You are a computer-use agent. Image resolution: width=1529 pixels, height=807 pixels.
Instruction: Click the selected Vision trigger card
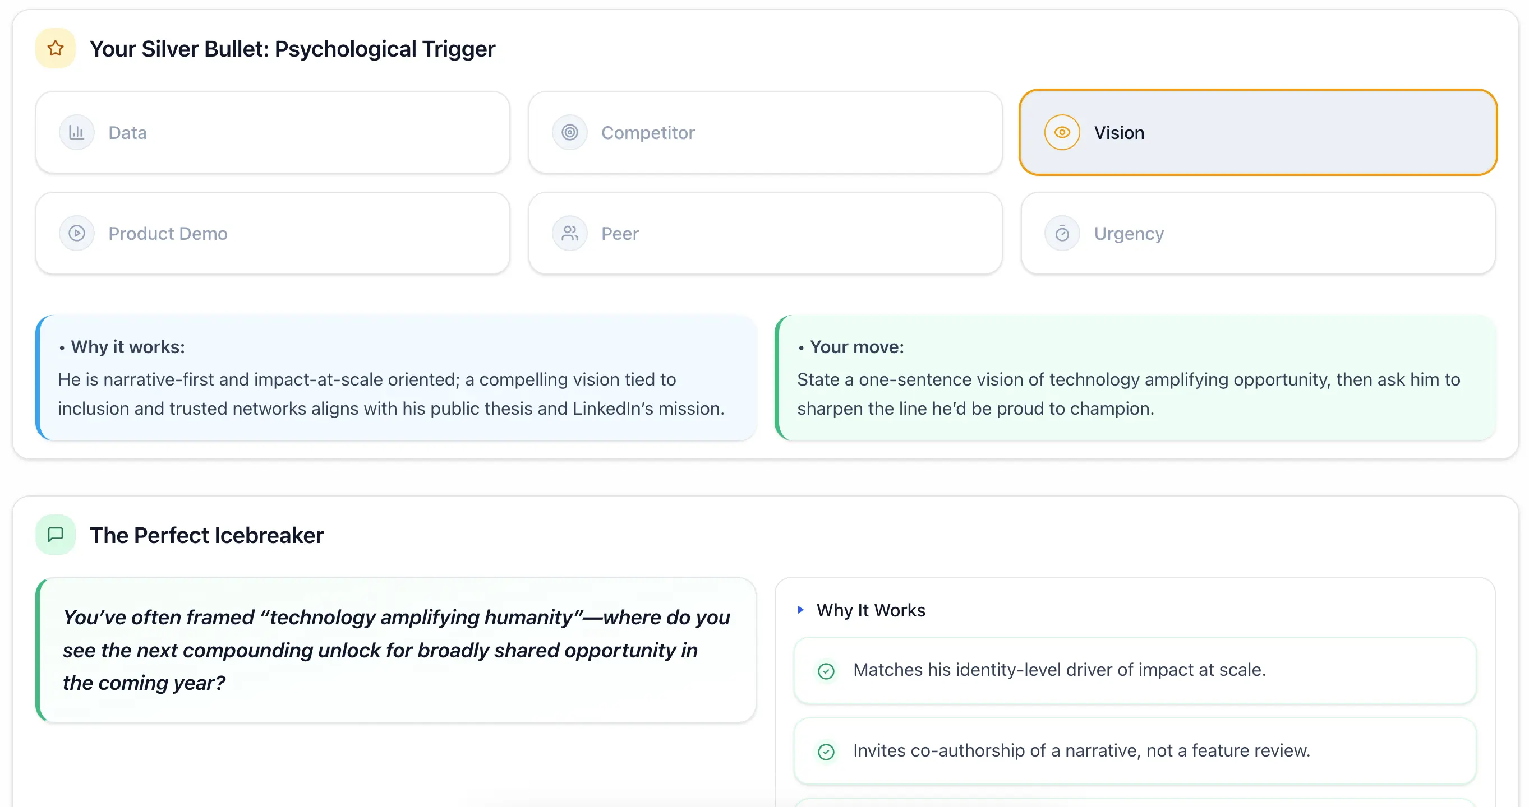coord(1258,132)
